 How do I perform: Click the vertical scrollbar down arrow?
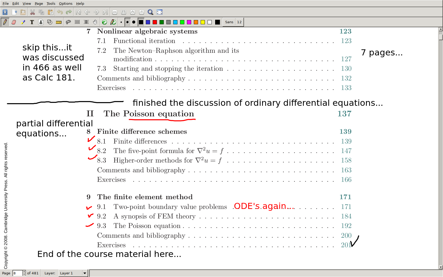(440, 267)
